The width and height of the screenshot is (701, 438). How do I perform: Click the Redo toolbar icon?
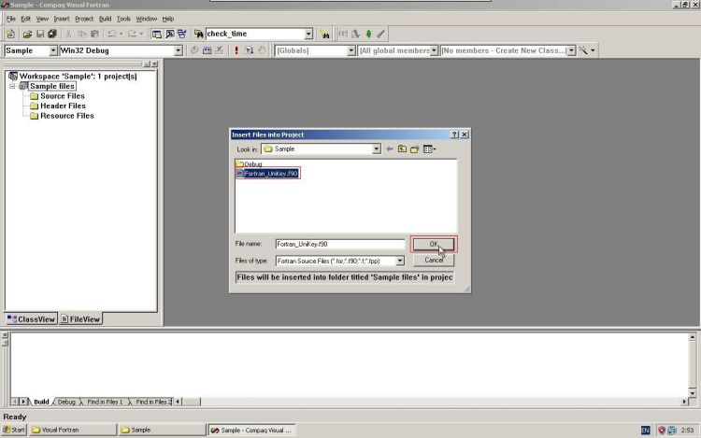(133, 34)
